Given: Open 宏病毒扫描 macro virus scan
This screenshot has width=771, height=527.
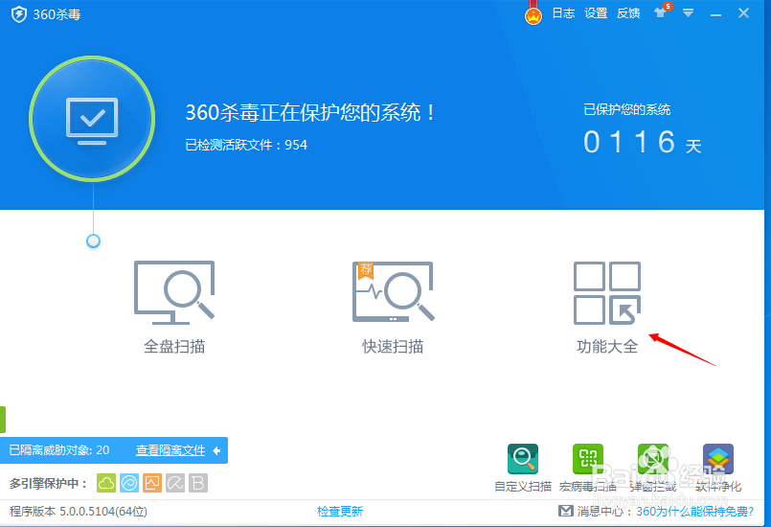Looking at the screenshot, I should tap(588, 468).
